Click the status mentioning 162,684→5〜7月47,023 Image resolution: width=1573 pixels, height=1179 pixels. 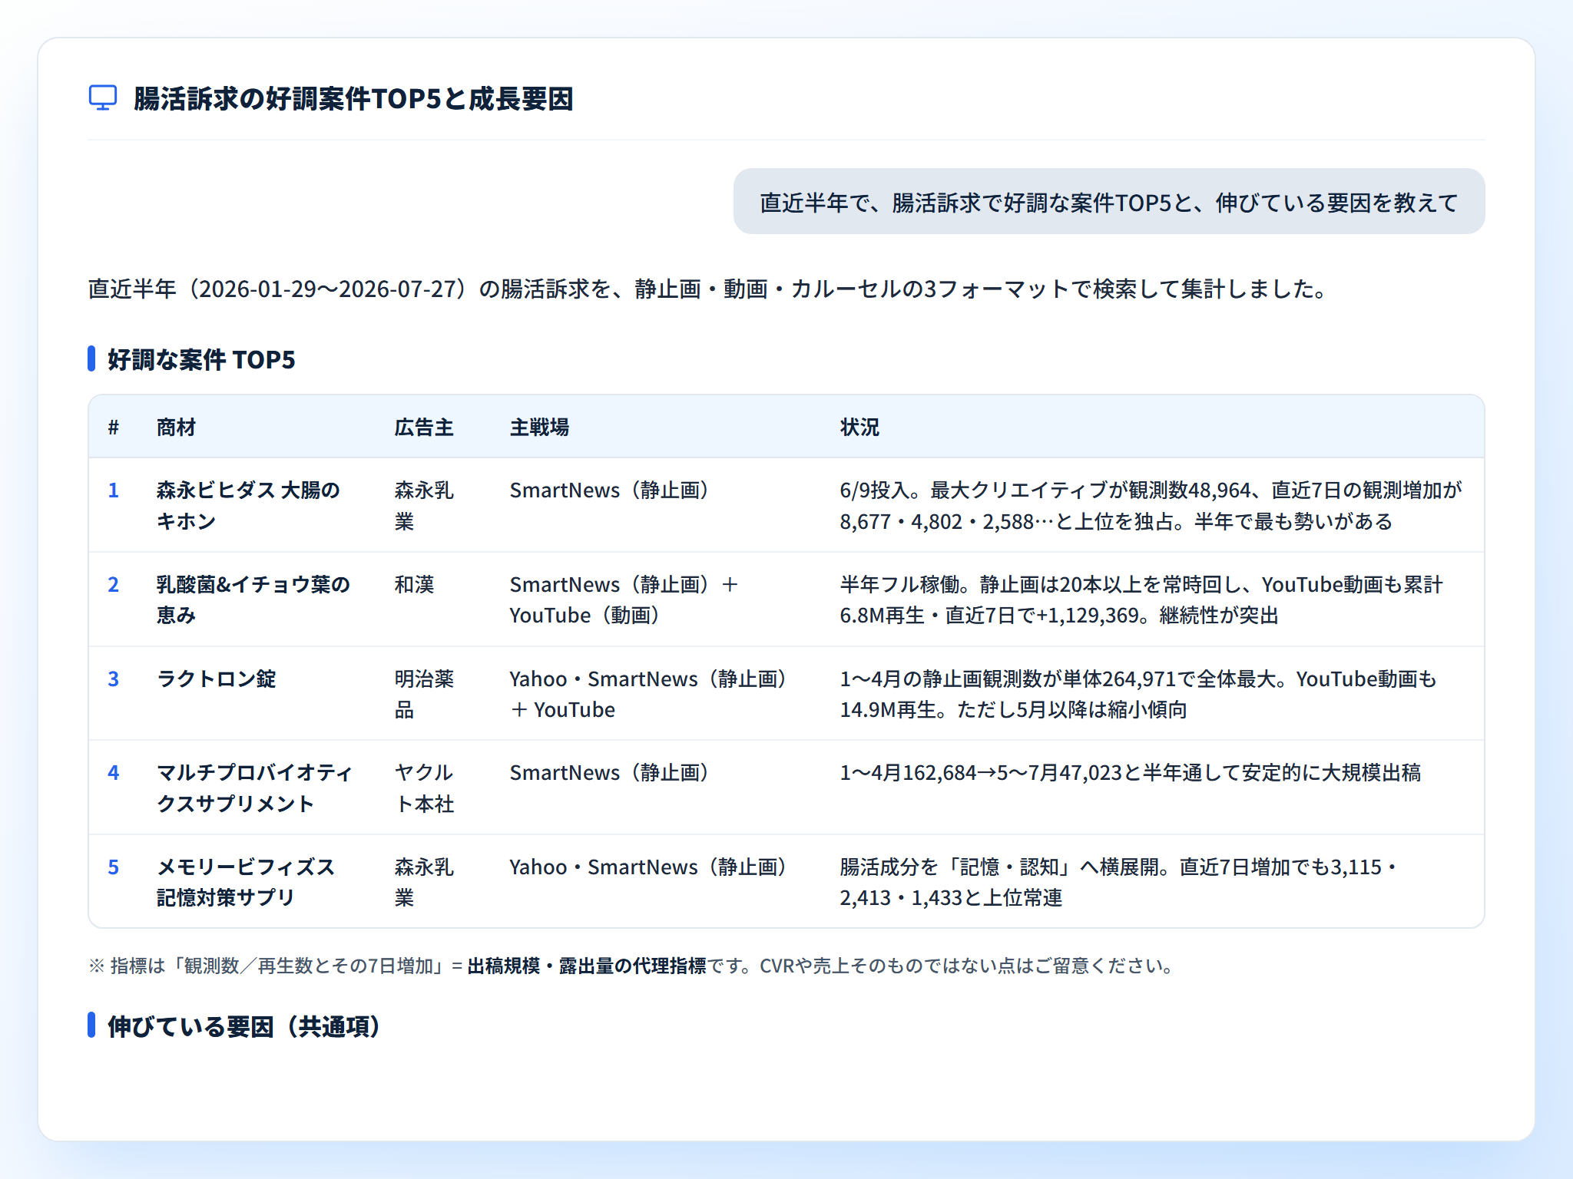1131,772
